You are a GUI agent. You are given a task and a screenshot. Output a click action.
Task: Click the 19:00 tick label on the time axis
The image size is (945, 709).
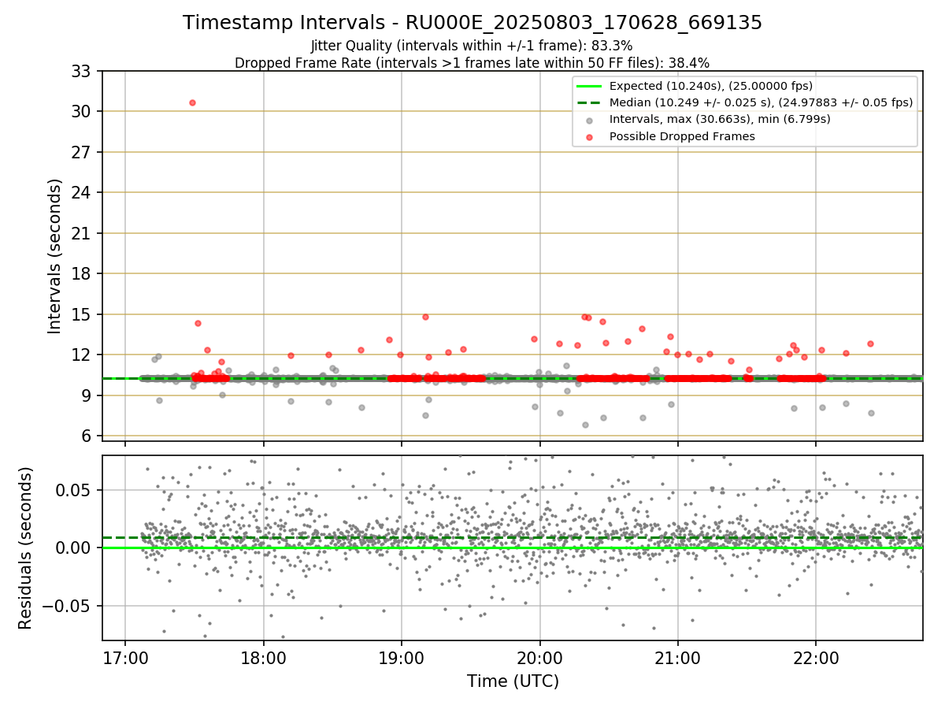402,656
